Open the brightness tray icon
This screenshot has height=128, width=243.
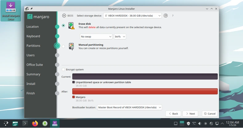tap(205, 123)
